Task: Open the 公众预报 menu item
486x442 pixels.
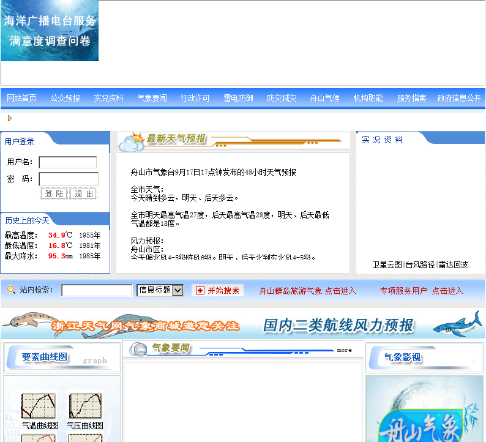Action: pyautogui.click(x=65, y=99)
